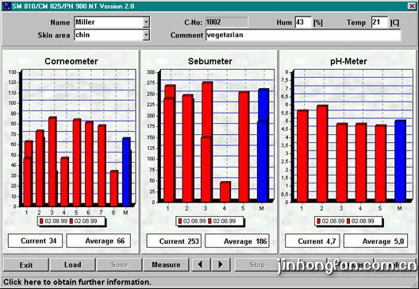Select the Miller name combo box
This screenshot has height=289, width=419.
(112, 22)
